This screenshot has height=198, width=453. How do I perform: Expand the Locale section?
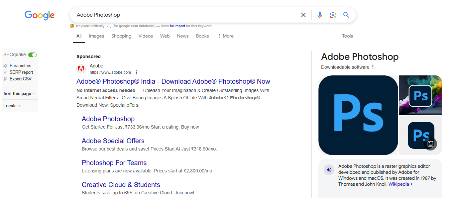12,106
